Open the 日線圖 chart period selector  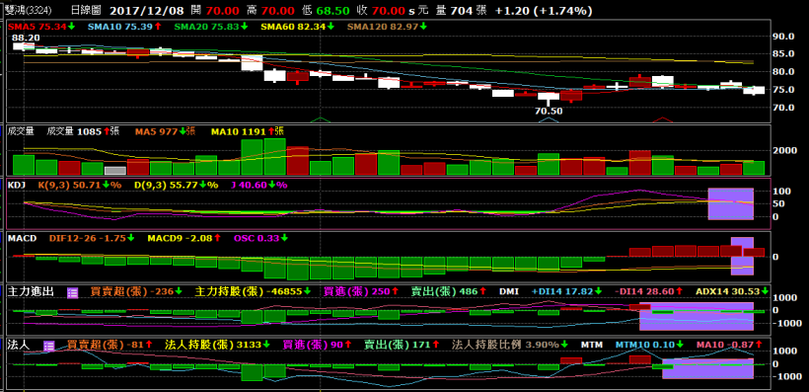(86, 10)
